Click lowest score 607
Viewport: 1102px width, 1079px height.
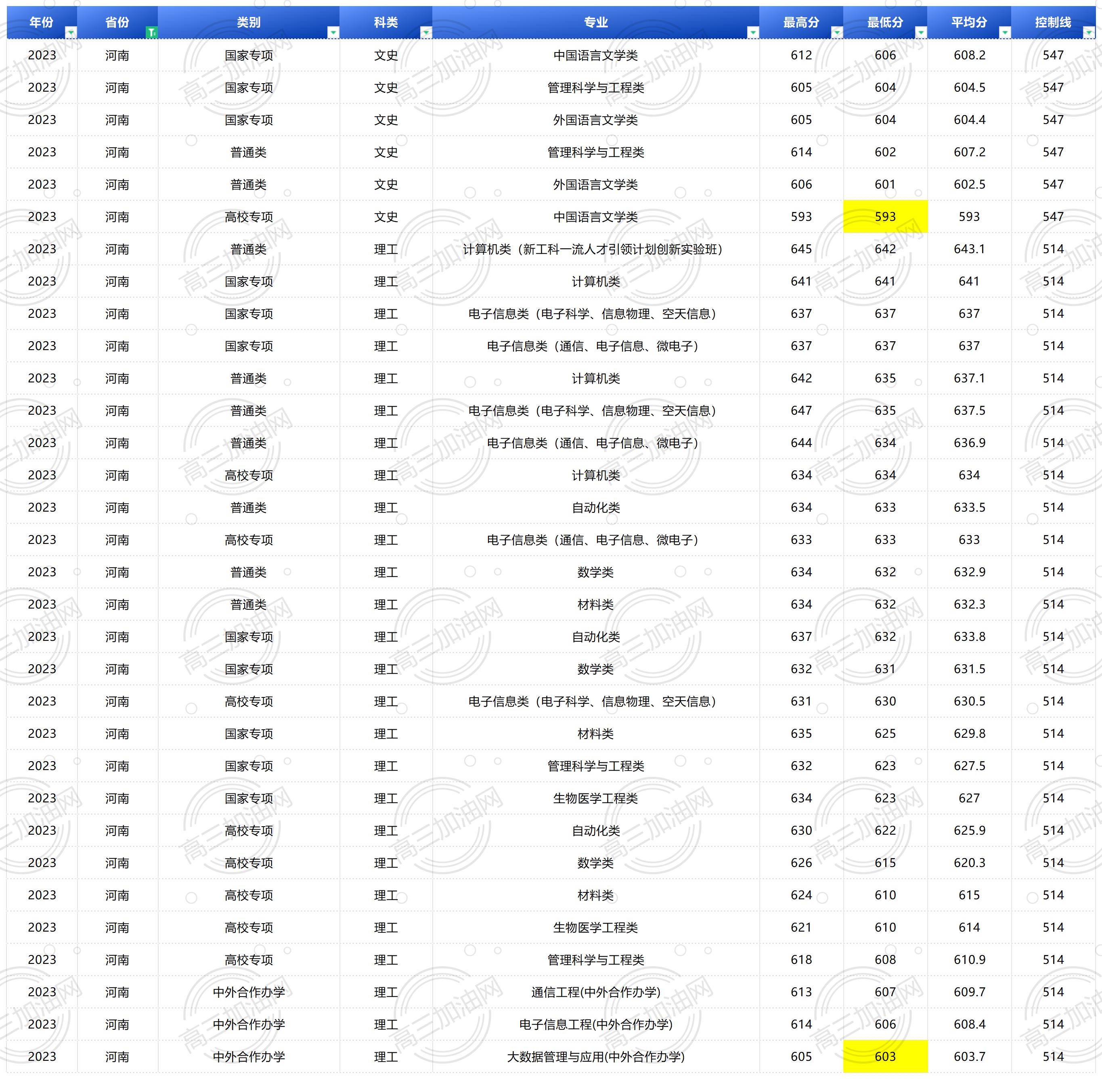[x=885, y=992]
